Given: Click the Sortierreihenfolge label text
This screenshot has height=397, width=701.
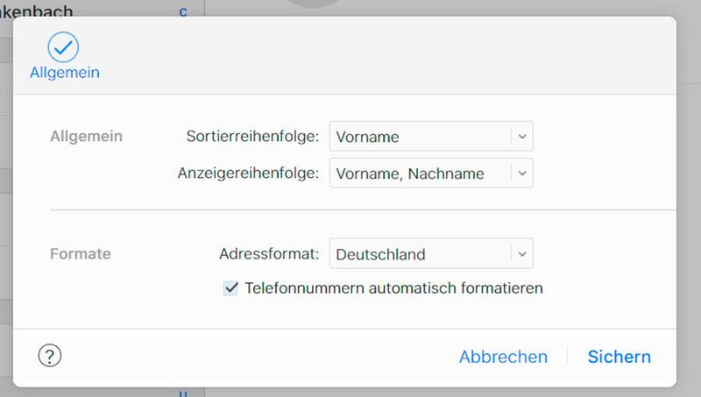Looking at the screenshot, I should pyautogui.click(x=252, y=136).
